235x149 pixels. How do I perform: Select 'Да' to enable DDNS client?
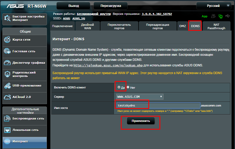(x=119, y=87)
